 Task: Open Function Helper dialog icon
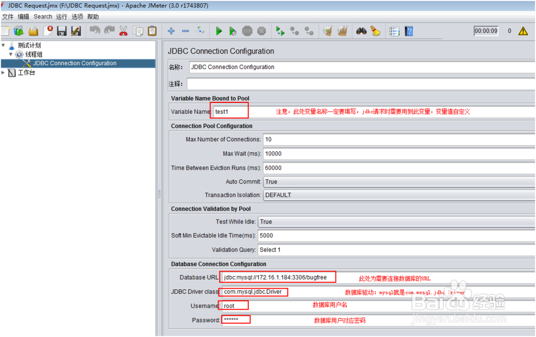(394, 31)
